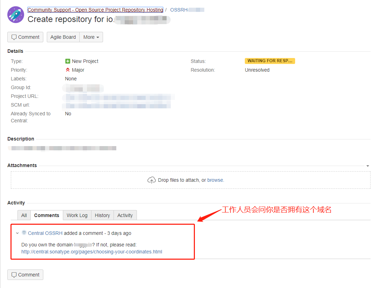Click the browse link for attachments
This screenshot has width=373, height=288.
click(x=215, y=180)
